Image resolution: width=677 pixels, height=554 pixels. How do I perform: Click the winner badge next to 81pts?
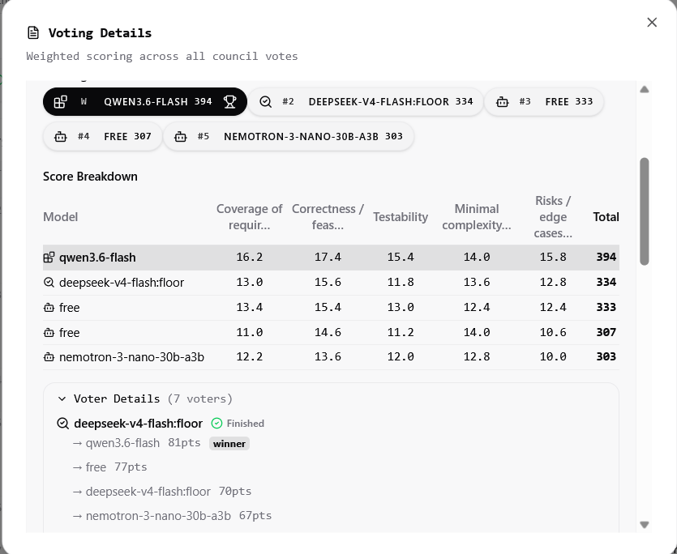click(x=229, y=444)
